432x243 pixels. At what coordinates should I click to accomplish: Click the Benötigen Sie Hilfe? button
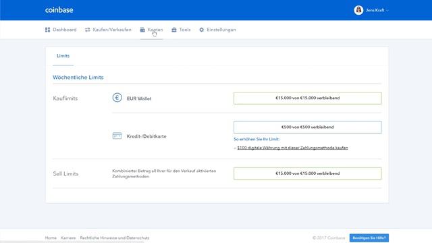pyautogui.click(x=369, y=238)
